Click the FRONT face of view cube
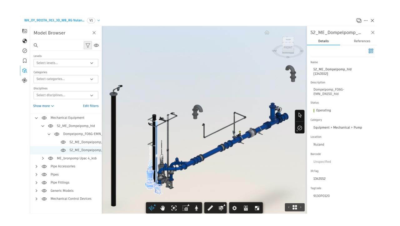Viewport: 400px width, 226px height. click(x=288, y=48)
